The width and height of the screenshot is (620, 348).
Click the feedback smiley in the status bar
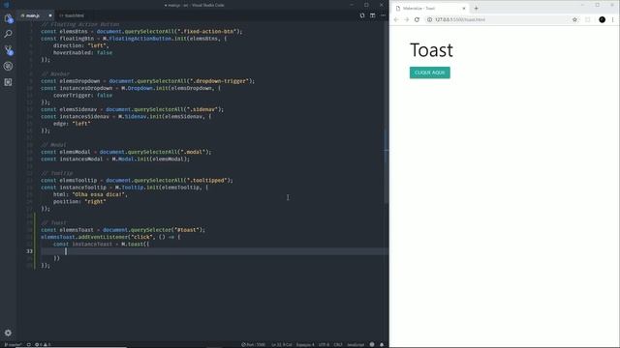click(372, 344)
